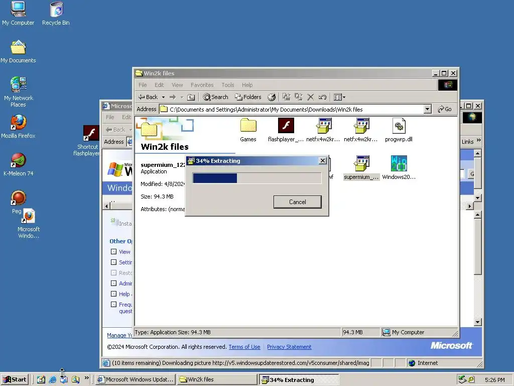Open the Help menu
This screenshot has height=386, width=514.
[x=247, y=85]
